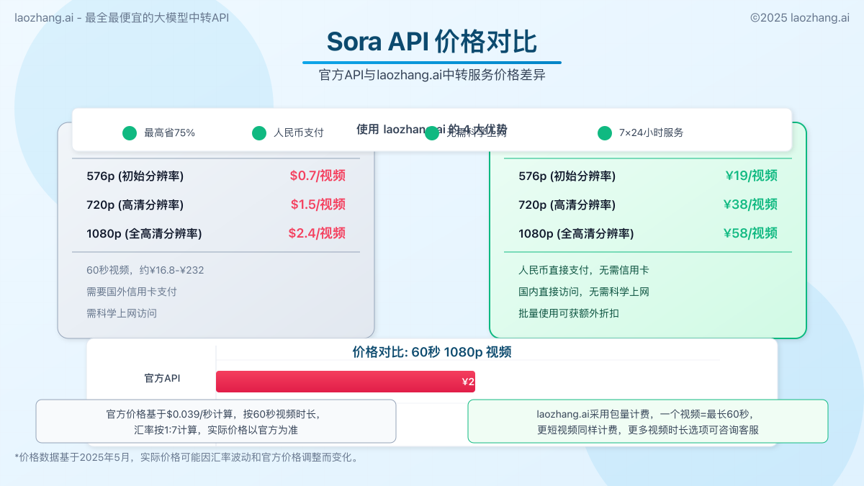864x486 pixels.
Task: Click the footnote *价格数据基于2025年5月
Action: (x=186, y=457)
